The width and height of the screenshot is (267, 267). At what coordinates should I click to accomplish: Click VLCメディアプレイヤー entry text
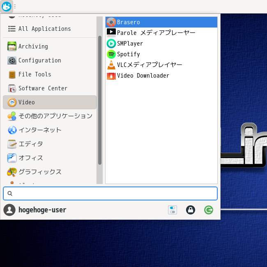[x=150, y=65]
